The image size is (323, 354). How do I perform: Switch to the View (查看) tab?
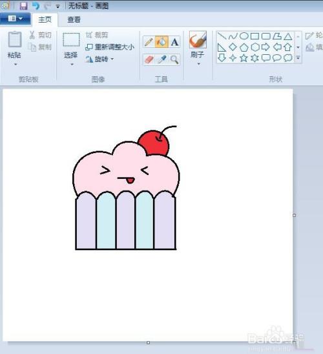point(74,19)
